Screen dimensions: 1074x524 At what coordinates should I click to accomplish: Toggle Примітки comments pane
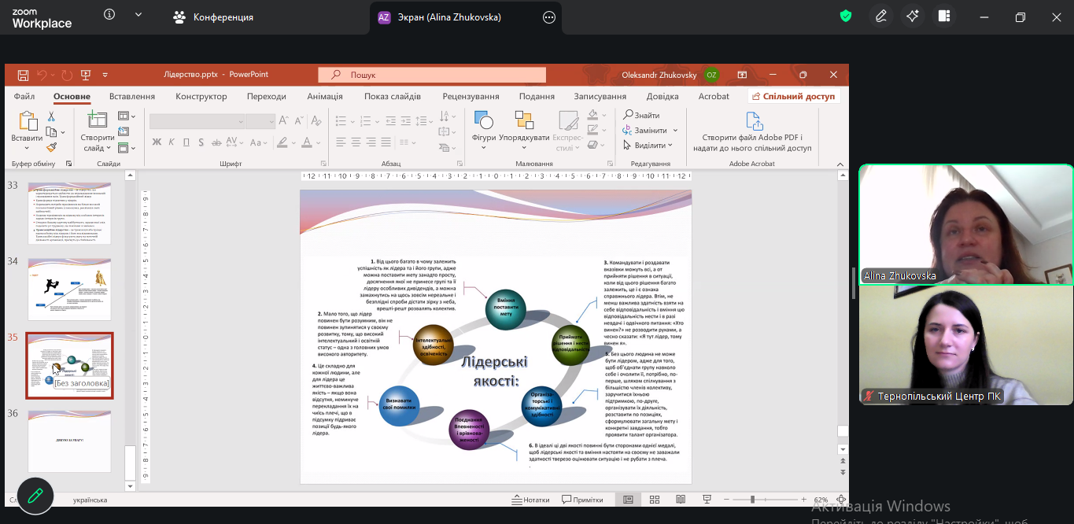582,500
